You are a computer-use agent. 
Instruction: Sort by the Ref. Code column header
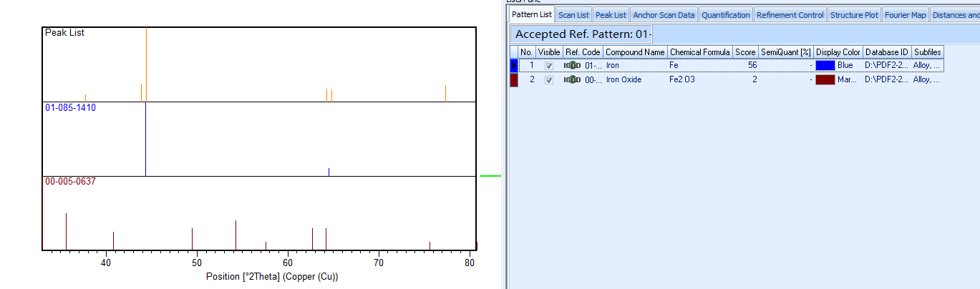pos(583,52)
